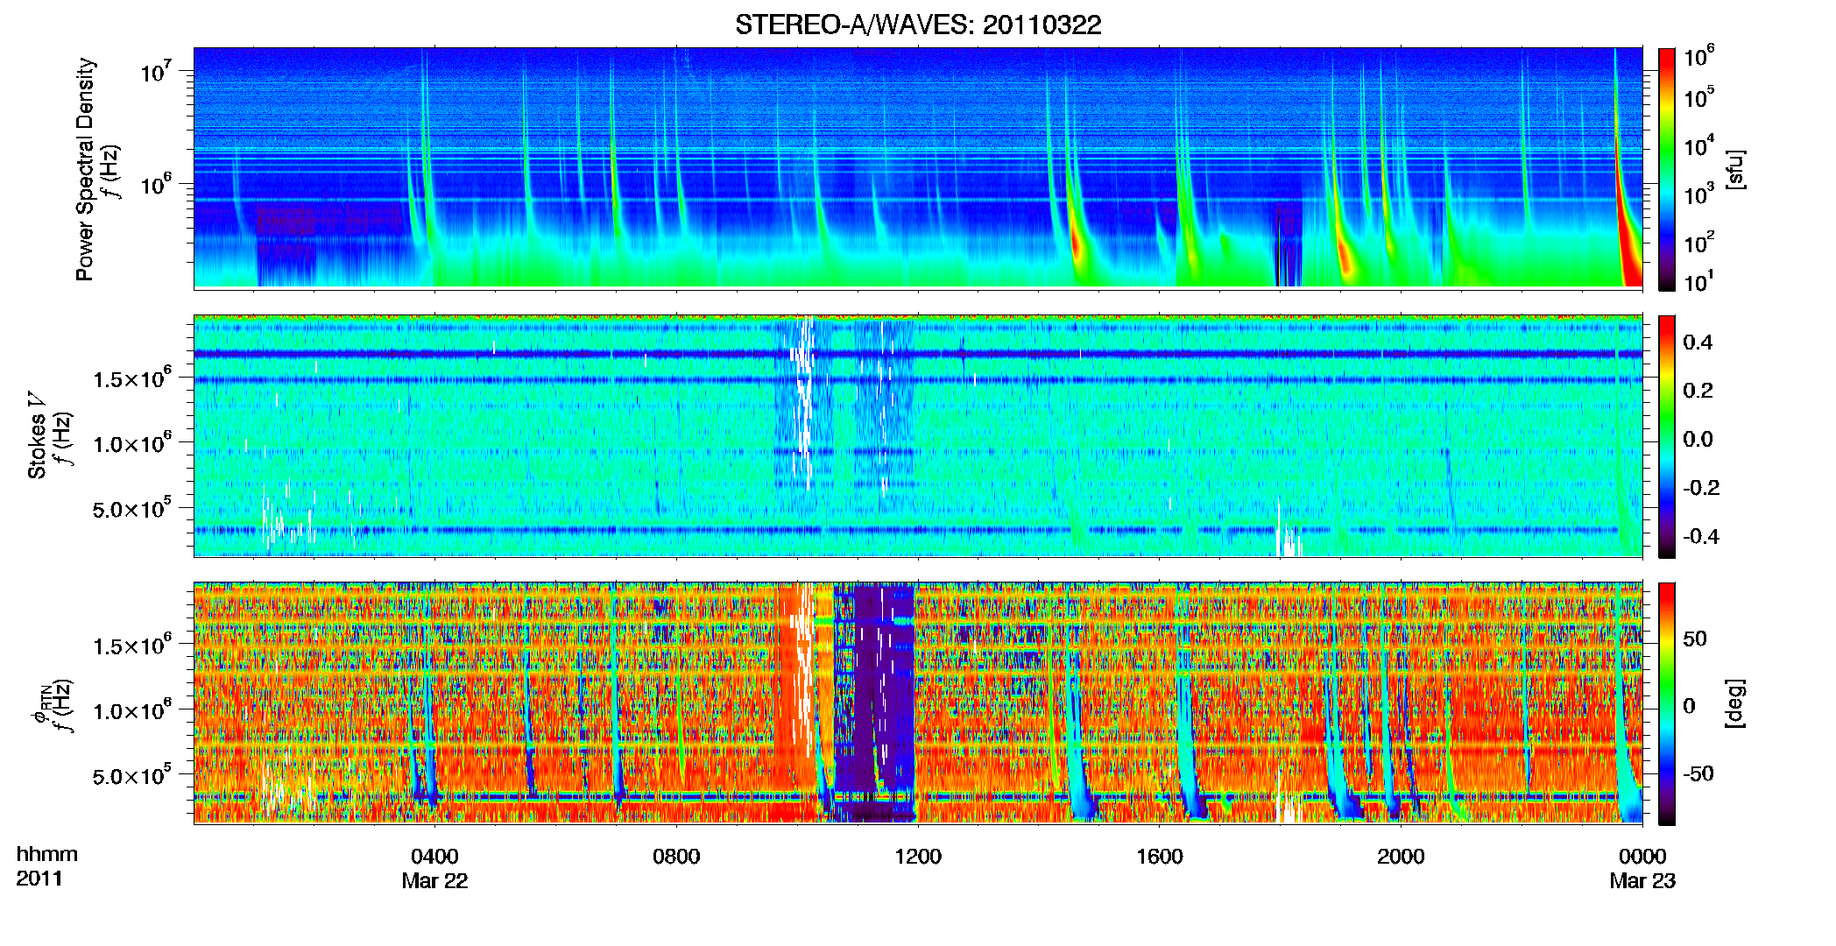This screenshot has width=1836, height=946.
Task: Click the hhmm axis format label
Action: tap(47, 854)
